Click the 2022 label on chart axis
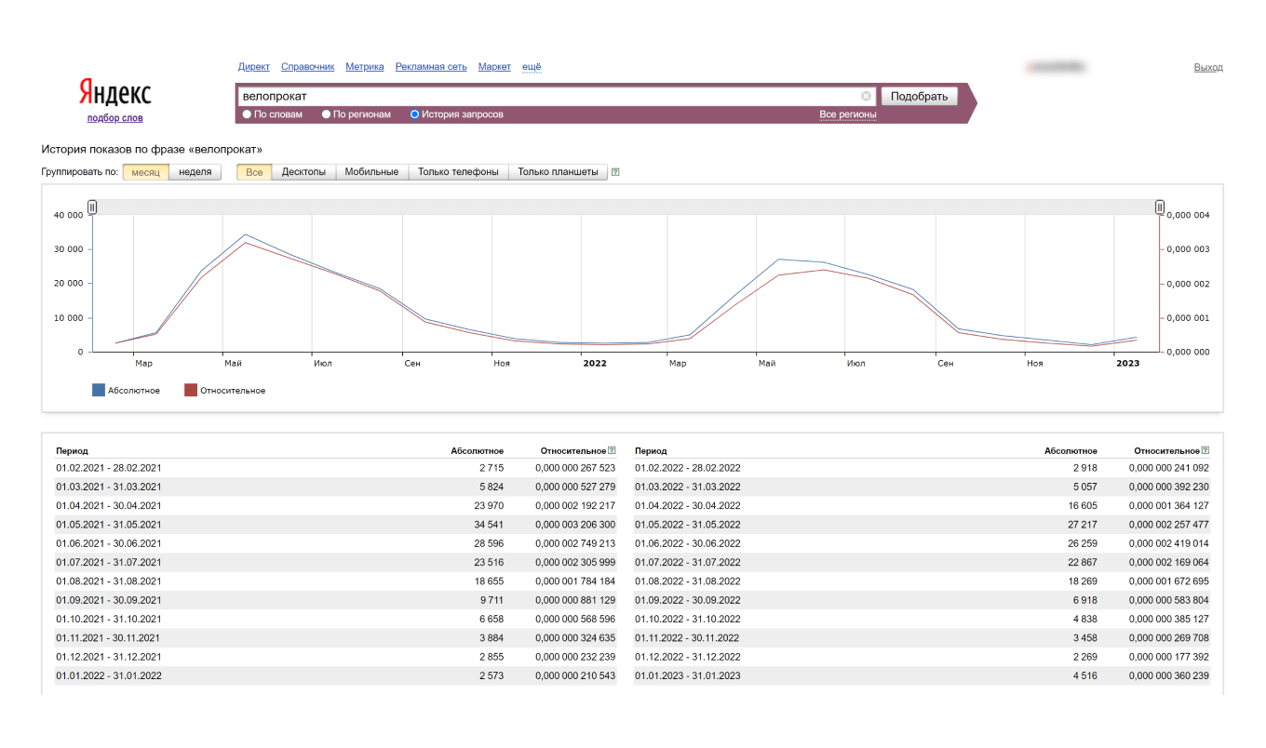The width and height of the screenshot is (1266, 748). coord(595,364)
